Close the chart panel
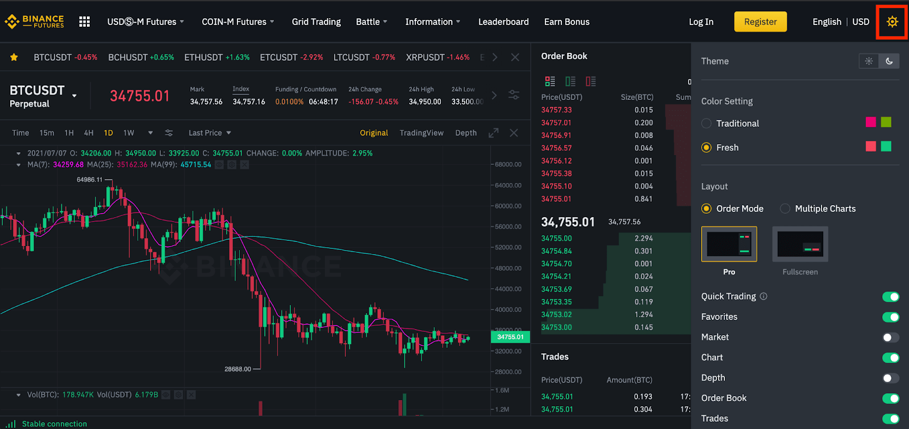The height and width of the screenshot is (429, 909). 514,132
